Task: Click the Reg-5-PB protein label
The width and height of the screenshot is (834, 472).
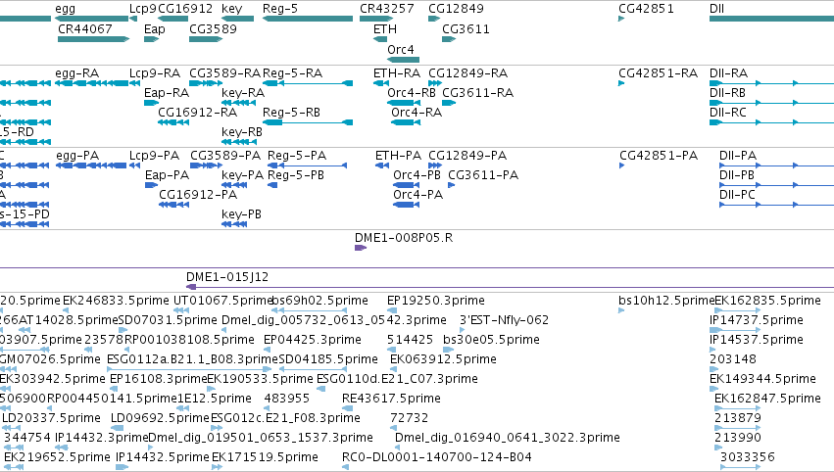Action: tap(296, 175)
